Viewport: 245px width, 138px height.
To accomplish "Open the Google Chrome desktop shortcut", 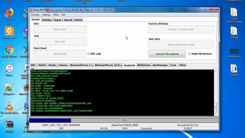I will pyautogui.click(x=9, y=52).
